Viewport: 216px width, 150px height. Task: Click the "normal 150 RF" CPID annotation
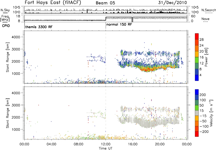point(119,24)
